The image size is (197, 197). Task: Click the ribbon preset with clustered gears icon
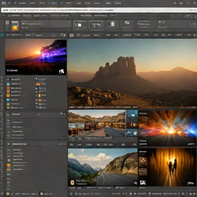127,24
